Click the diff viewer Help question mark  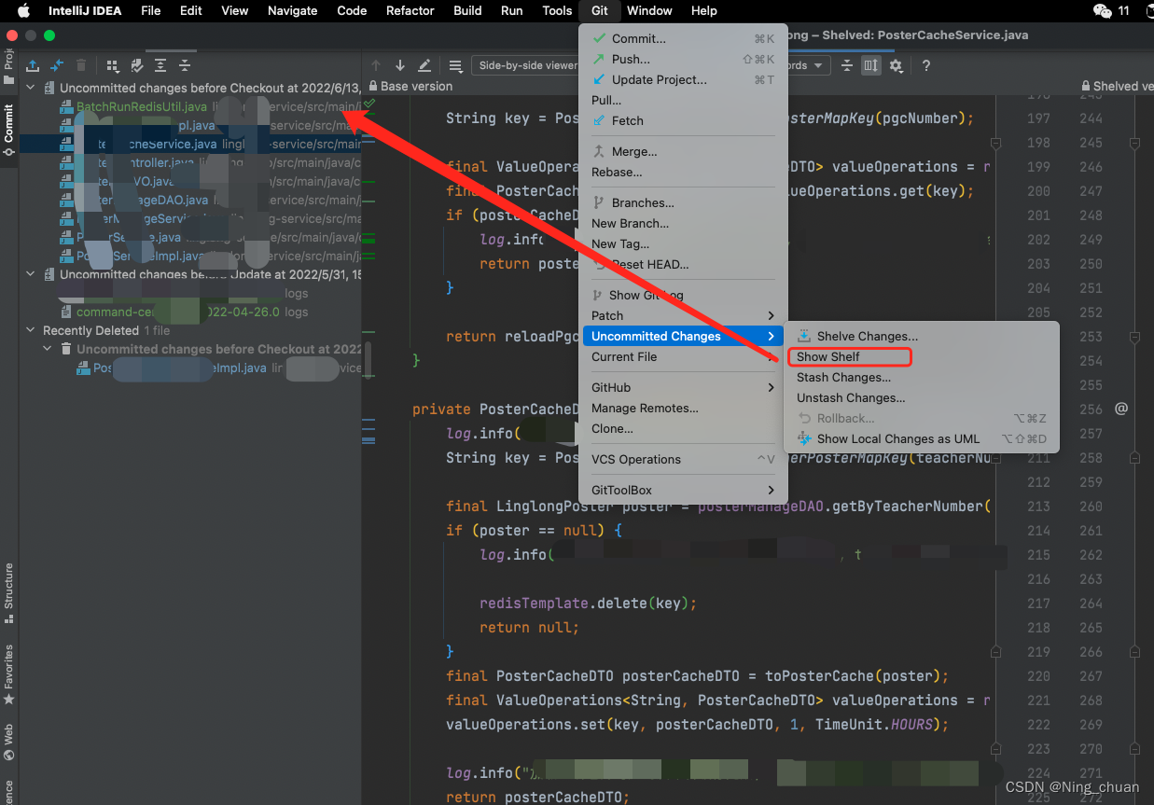click(926, 65)
